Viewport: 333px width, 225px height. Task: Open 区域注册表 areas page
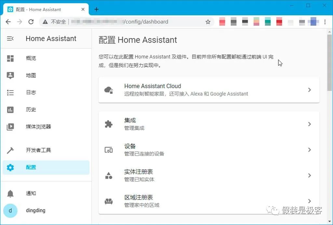click(x=209, y=201)
